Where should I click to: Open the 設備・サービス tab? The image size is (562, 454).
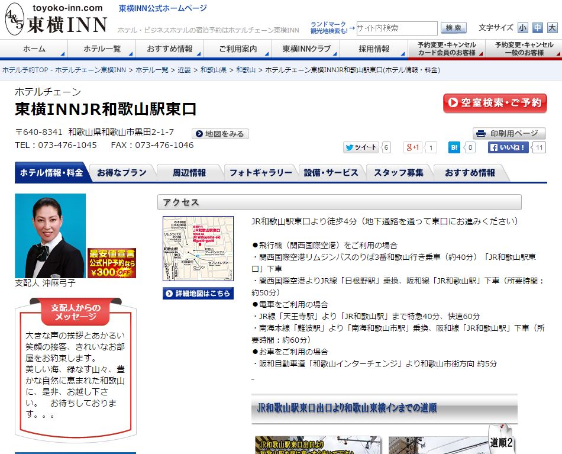[x=331, y=173]
